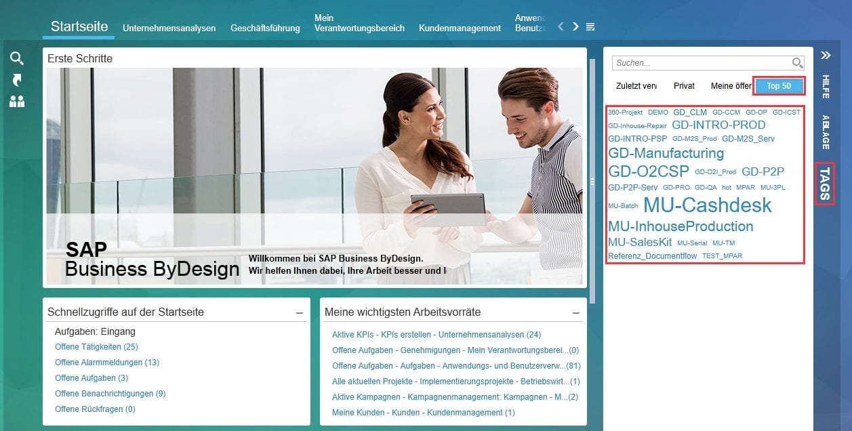This screenshot has height=431, width=852.
Task: Click the MU-SalesKit tag
Action: (640, 243)
